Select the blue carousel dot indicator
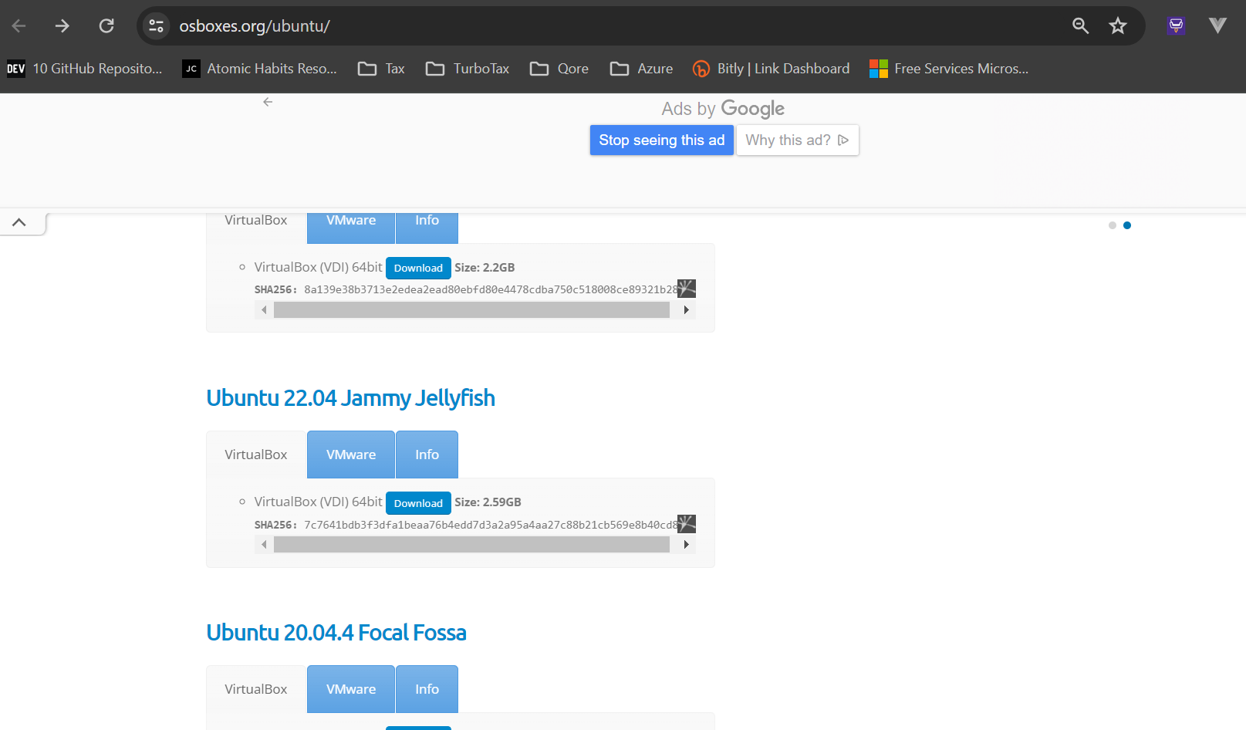Viewport: 1246px width, 730px height. (x=1127, y=225)
